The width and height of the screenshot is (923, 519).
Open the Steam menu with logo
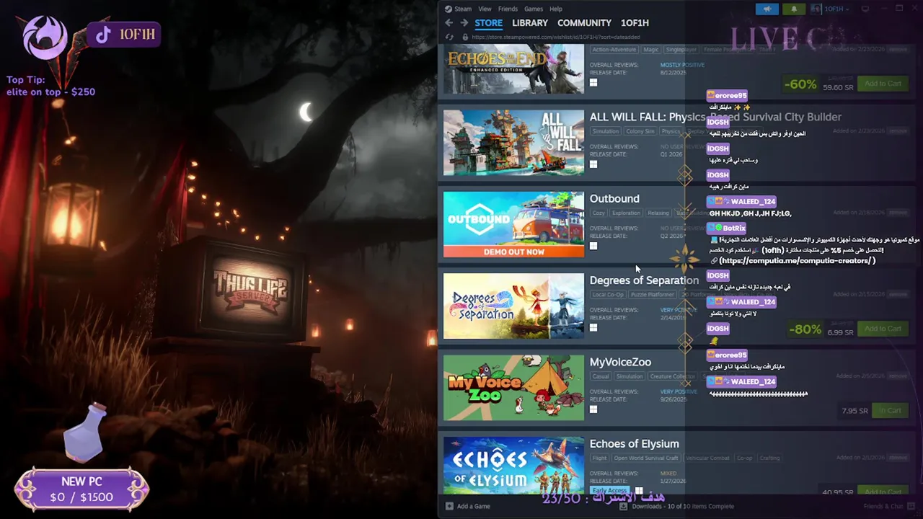point(458,9)
